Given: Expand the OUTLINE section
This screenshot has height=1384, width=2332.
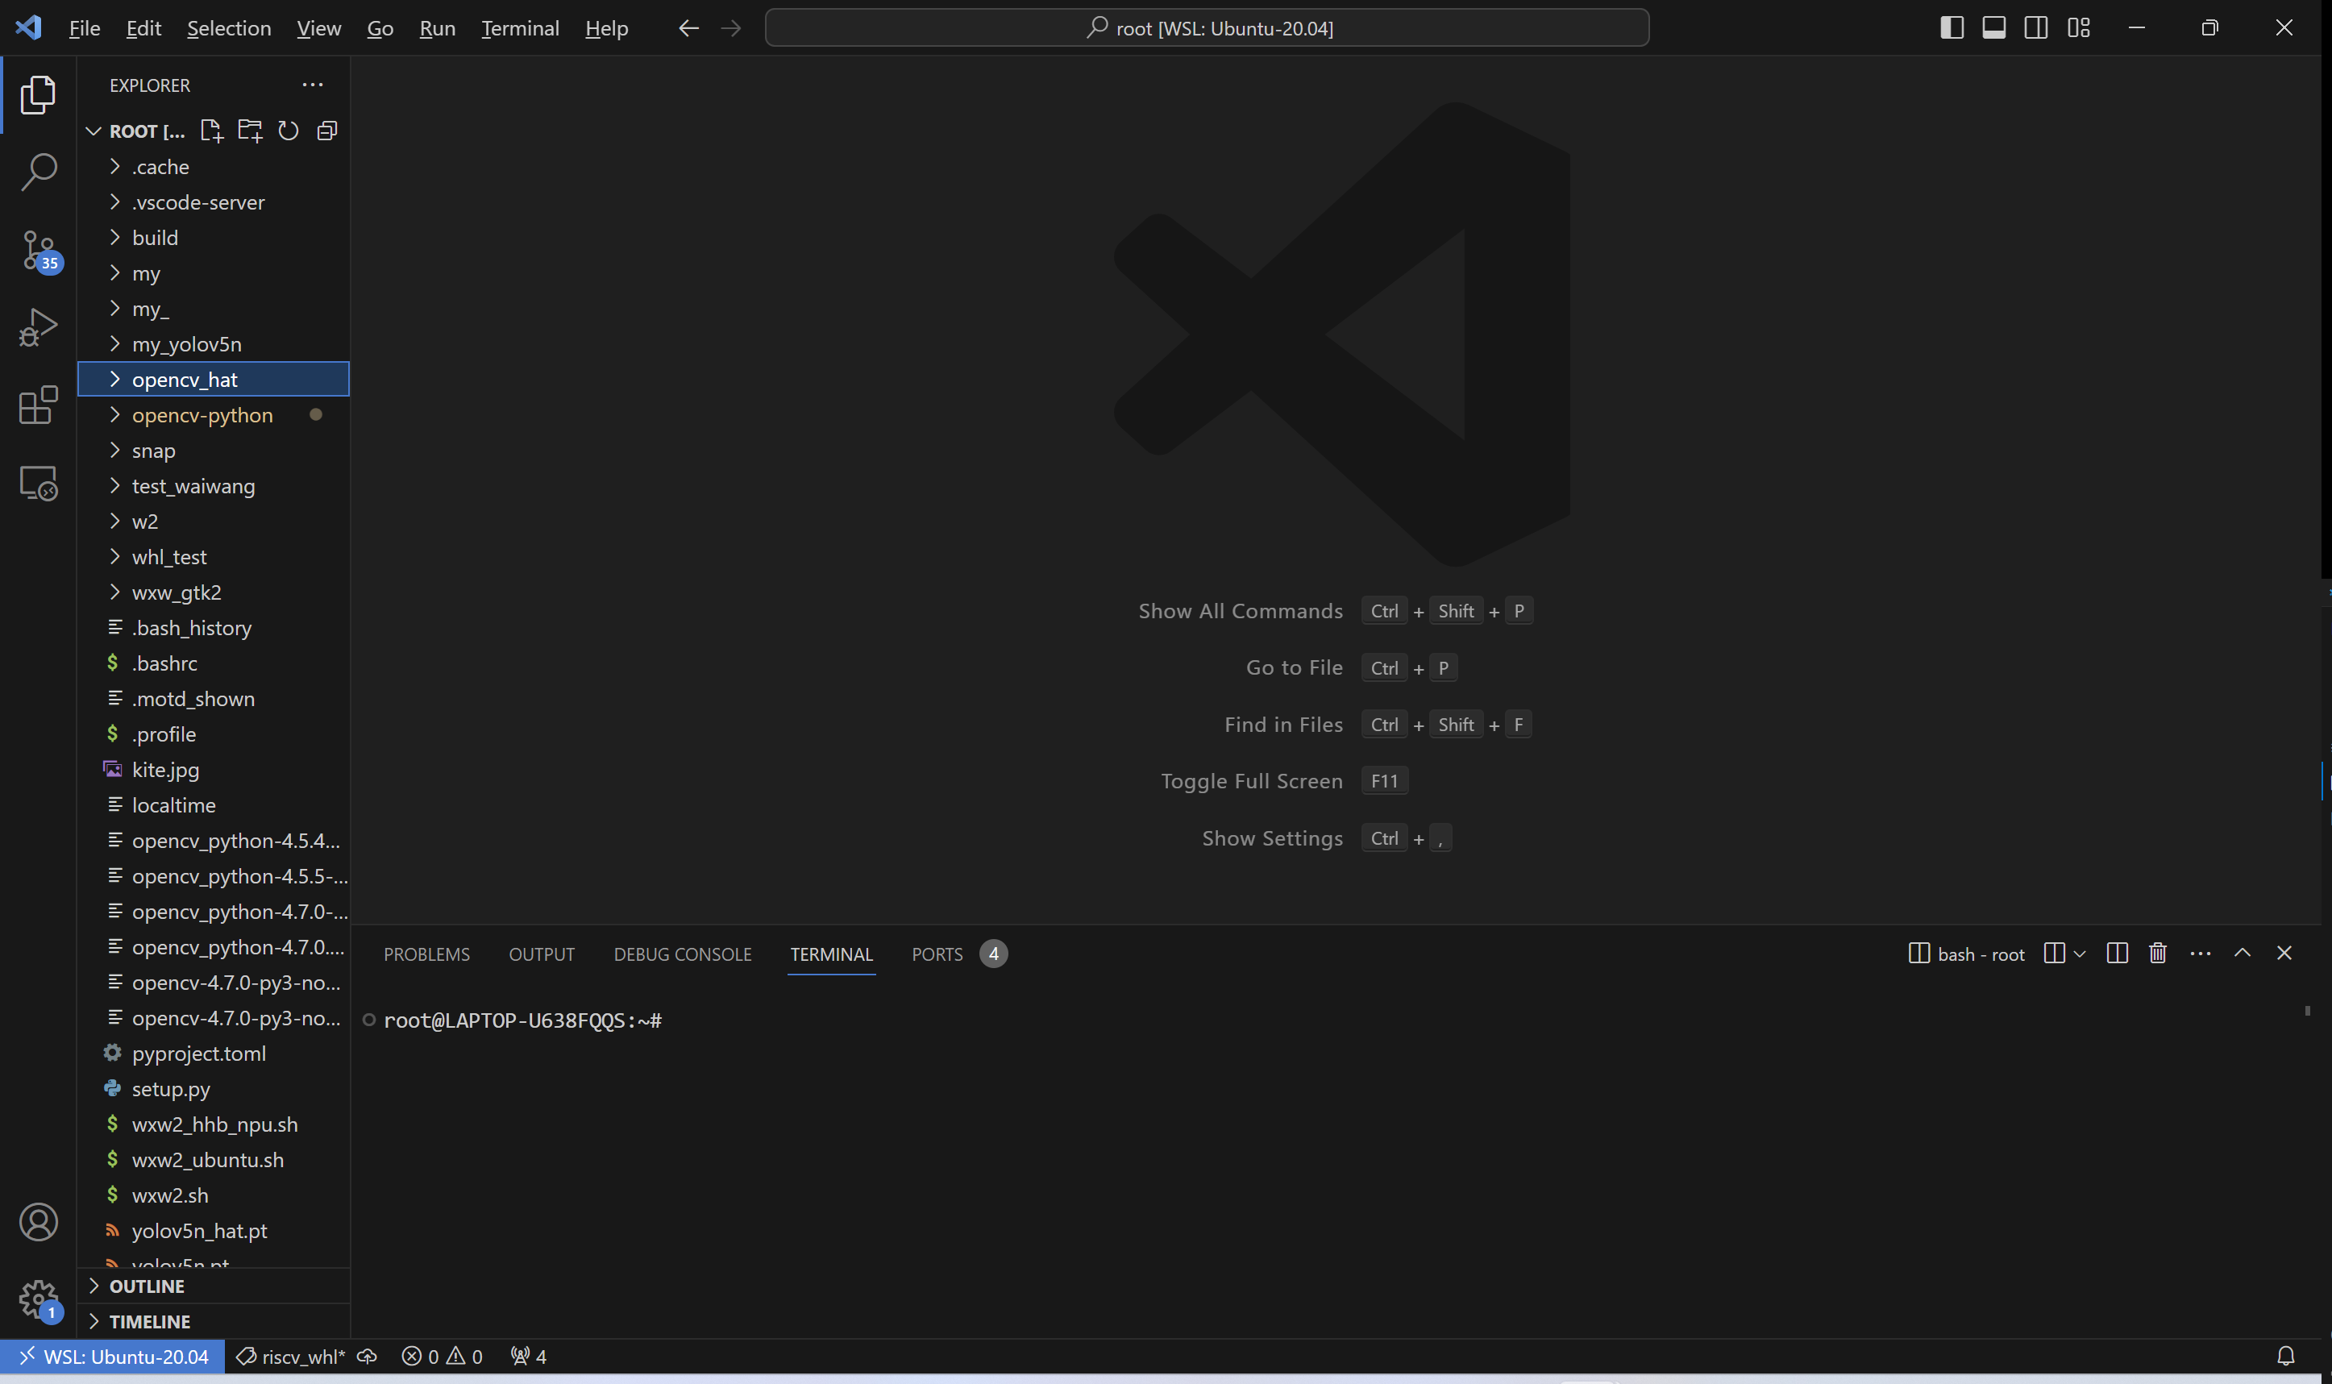Looking at the screenshot, I should [x=147, y=1286].
